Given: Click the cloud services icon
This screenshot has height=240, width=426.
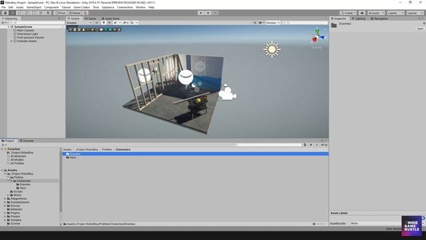Looking at the screenshot, I should (x=362, y=13).
